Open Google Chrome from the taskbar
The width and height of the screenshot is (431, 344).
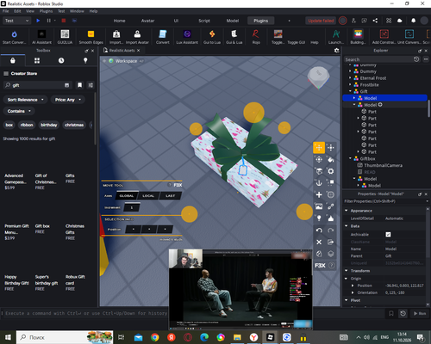(155, 337)
